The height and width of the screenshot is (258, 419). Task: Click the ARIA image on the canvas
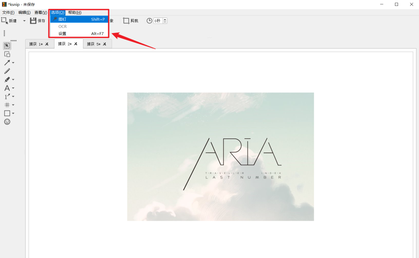coord(220,157)
